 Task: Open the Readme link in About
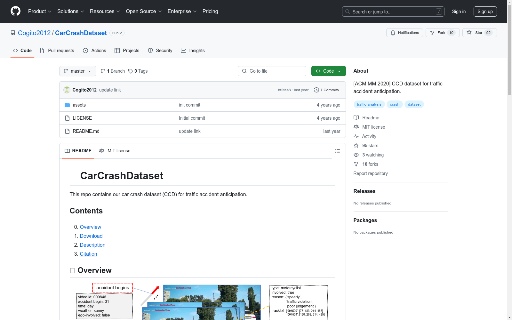click(x=366, y=118)
